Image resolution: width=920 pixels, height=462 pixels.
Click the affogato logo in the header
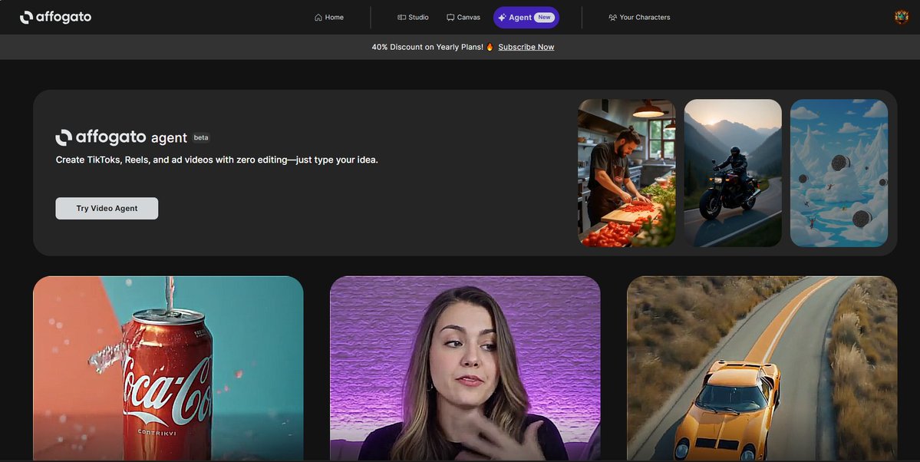pos(56,17)
